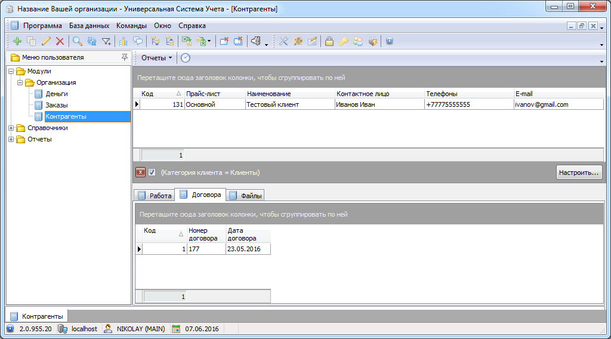Viewport: 611px width, 339px height.
Task: Click the speech bubbles notes icon
Action: pyautogui.click(x=138, y=41)
